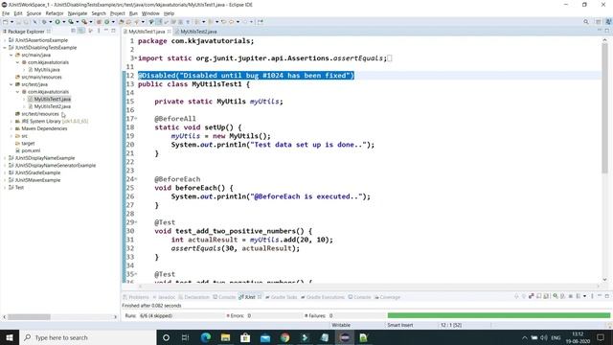Click Show Failures Only in JUnit view

pyautogui.click(x=531, y=296)
